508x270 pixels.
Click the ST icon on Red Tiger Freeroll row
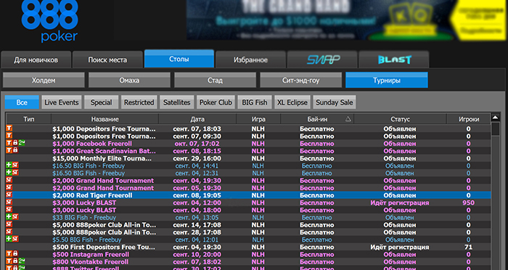[x=9, y=195]
